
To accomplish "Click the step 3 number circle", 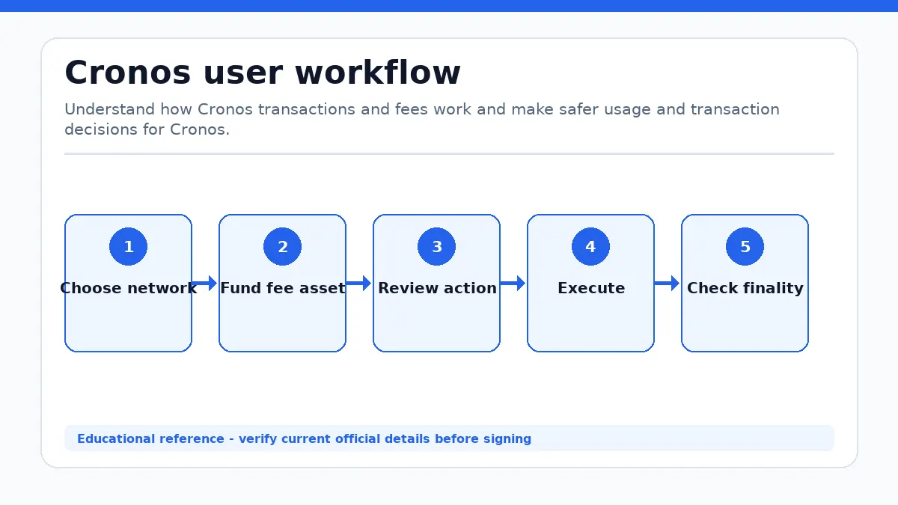I will coord(436,247).
